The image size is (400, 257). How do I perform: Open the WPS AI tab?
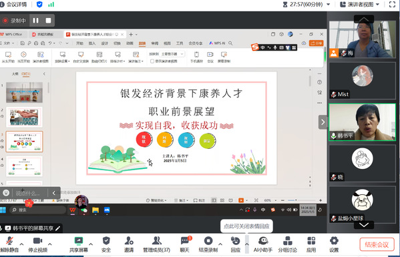pyautogui.click(x=217, y=43)
